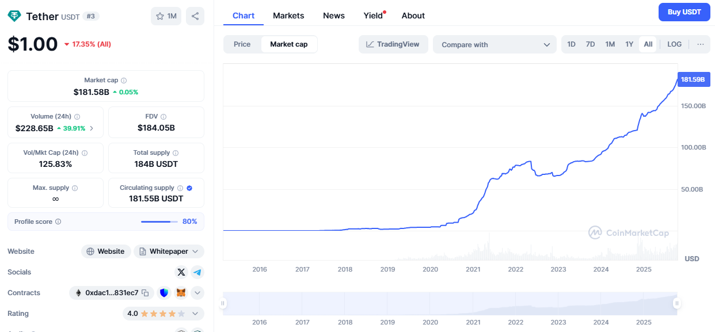Open the Telegram social link
The image size is (715, 332).
click(197, 272)
